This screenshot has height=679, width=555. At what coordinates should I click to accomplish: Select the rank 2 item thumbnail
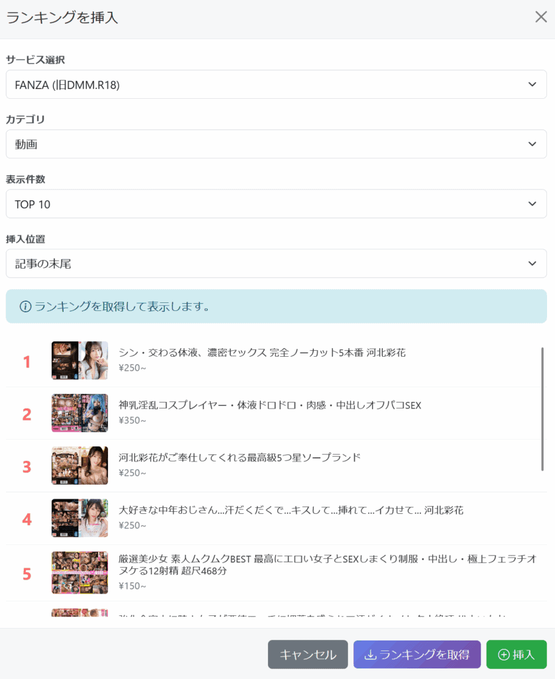(x=80, y=413)
